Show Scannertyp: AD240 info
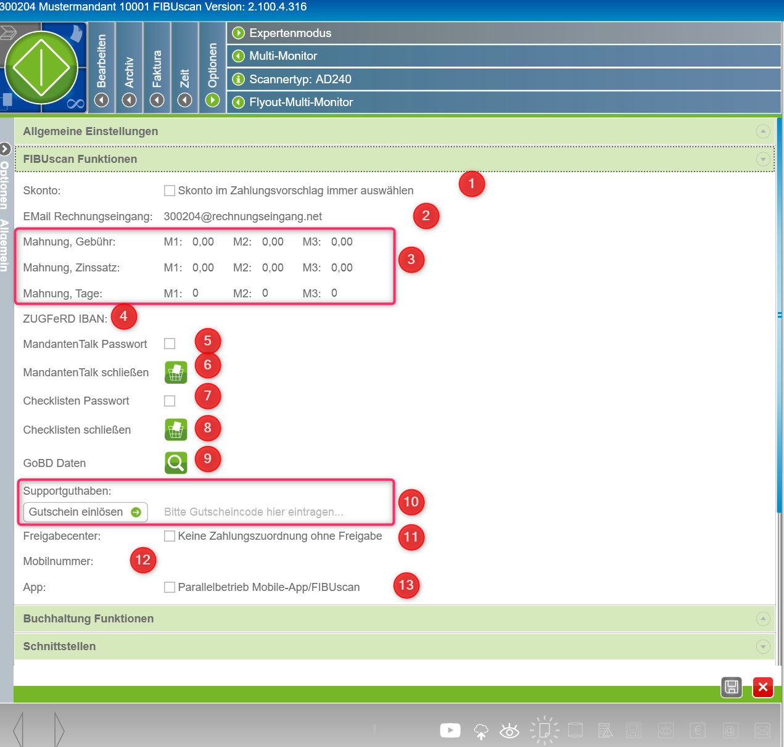The height and width of the screenshot is (747, 784). [x=503, y=79]
